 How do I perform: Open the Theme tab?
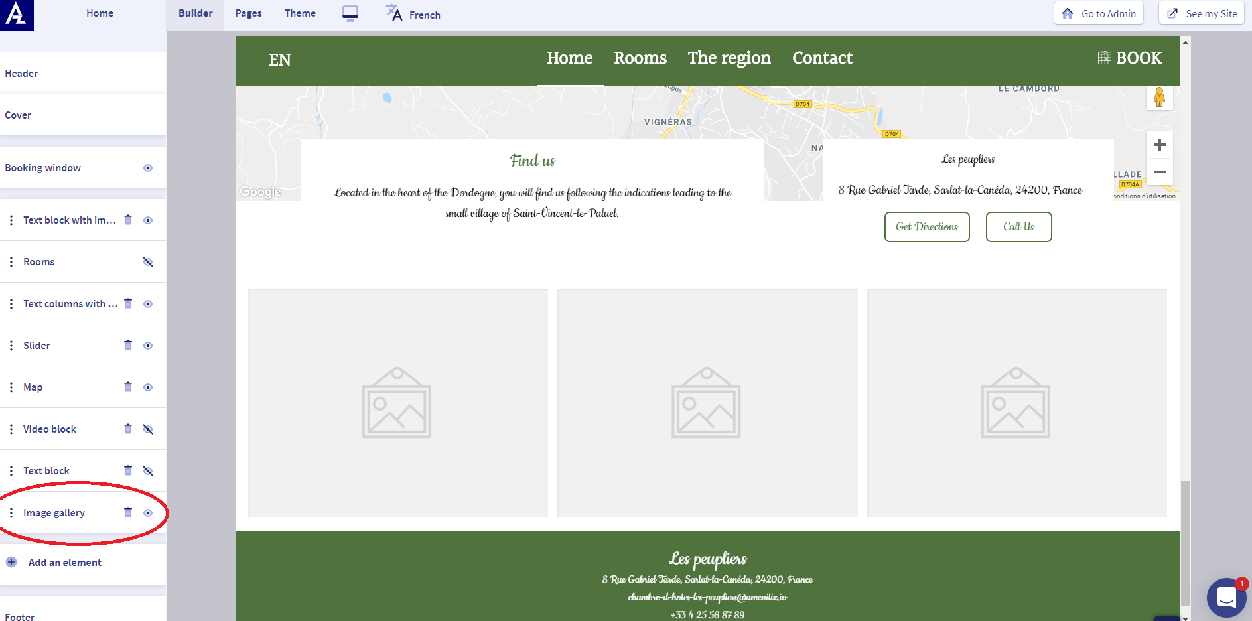pos(300,13)
